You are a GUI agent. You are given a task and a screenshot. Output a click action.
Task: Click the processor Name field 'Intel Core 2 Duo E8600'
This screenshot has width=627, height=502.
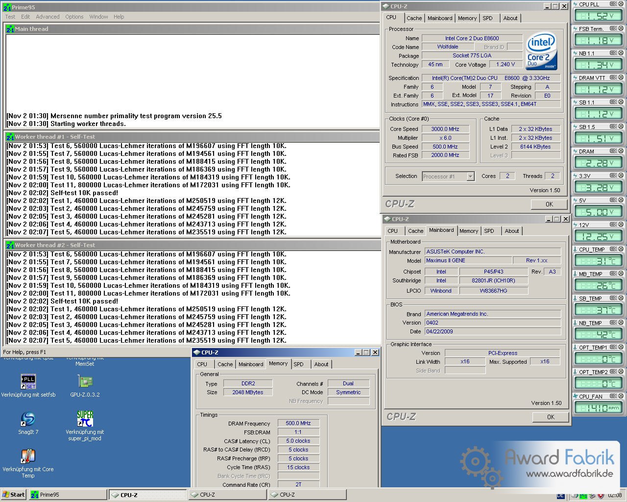(x=472, y=38)
